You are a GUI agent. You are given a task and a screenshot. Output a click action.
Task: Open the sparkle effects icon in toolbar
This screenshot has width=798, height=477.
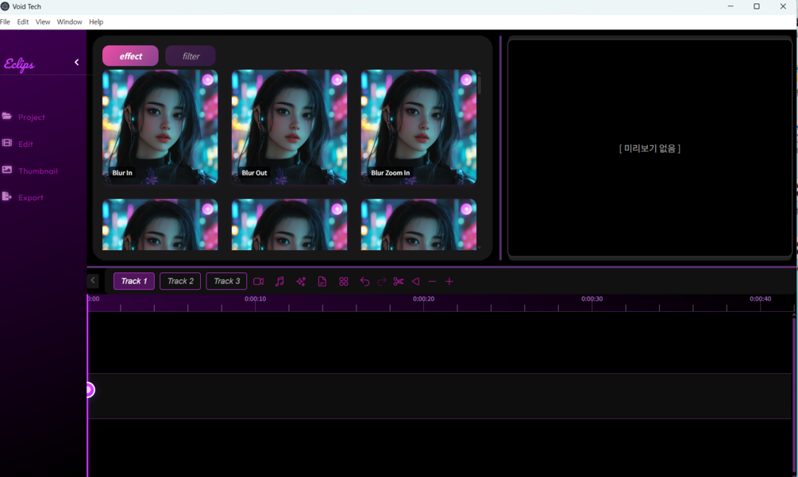301,281
